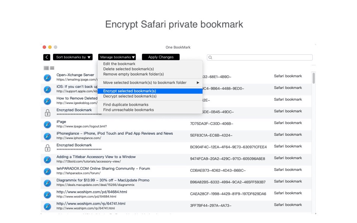Click Safari bookmark label in Open-Xchange row
Screen dimensions: 357x223
[x=288, y=76]
